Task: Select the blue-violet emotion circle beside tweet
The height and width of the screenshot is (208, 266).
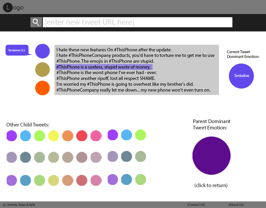Action: coord(42,51)
